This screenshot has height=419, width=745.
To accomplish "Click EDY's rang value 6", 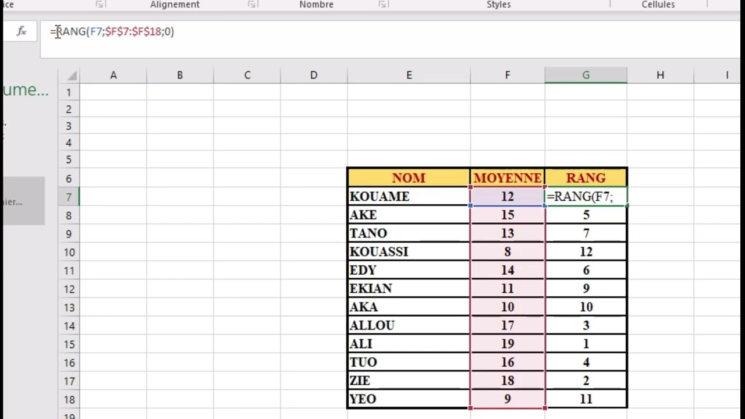I will 586,271.
